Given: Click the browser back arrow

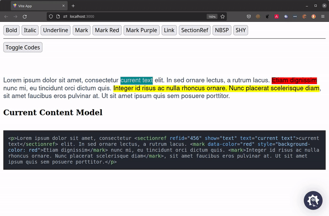Looking at the screenshot, I should [6, 16].
